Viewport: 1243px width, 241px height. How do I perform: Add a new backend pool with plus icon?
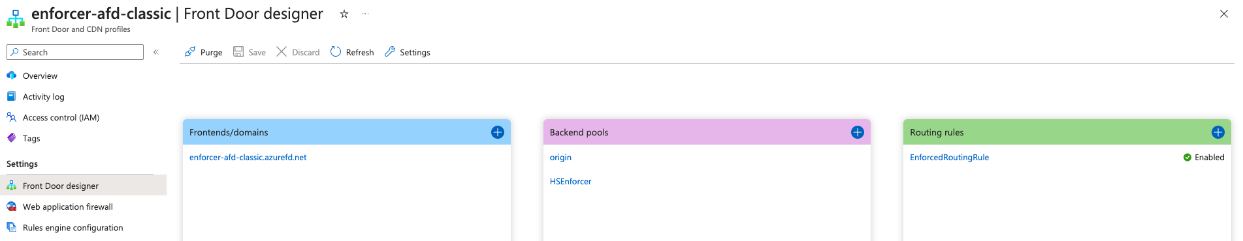pyautogui.click(x=858, y=132)
